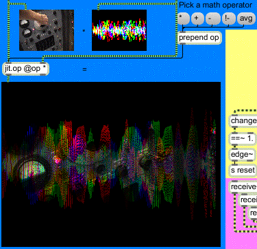Choose the !- reverse subtraction operator
This screenshot has height=249, width=257.
[229, 18]
